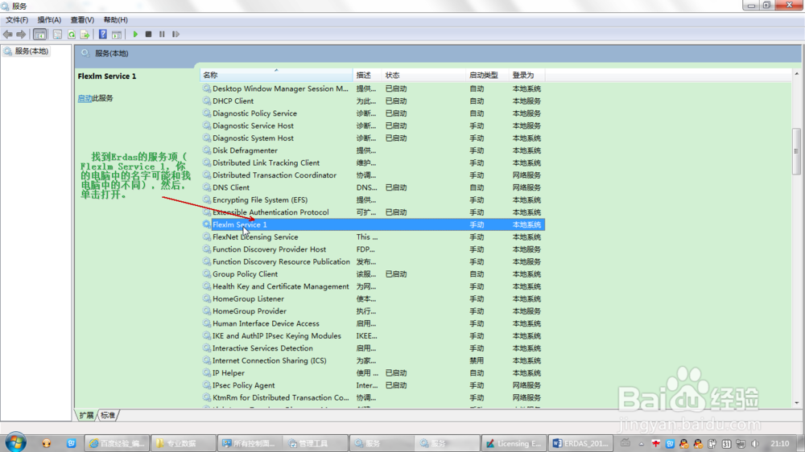805x452 pixels.
Task: Select IKE and AuthIP IPsec Keying Modules
Action: [373, 336]
